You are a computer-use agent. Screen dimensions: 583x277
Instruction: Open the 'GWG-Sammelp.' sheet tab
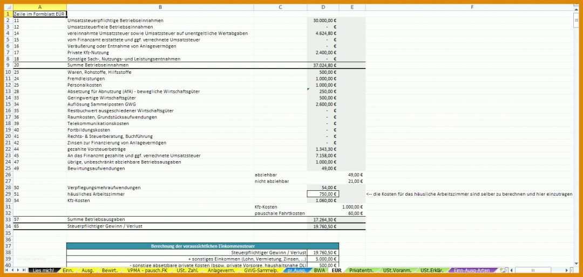point(261,271)
